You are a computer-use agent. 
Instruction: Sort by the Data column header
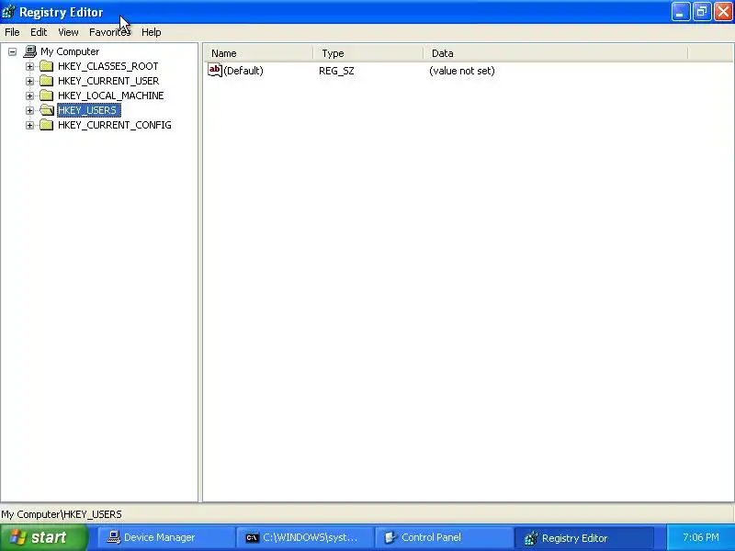click(x=556, y=53)
